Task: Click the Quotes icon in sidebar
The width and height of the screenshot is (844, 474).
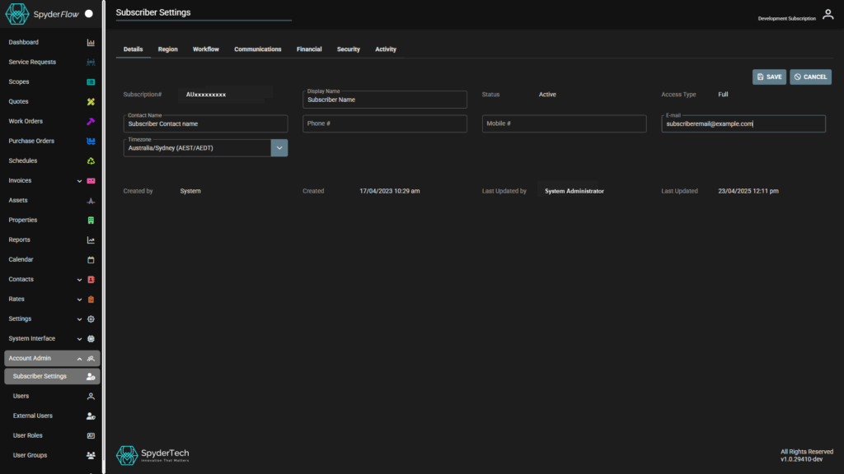Action: [91, 102]
